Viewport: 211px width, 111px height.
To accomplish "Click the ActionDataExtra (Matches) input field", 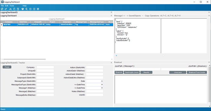I will [95, 78].
